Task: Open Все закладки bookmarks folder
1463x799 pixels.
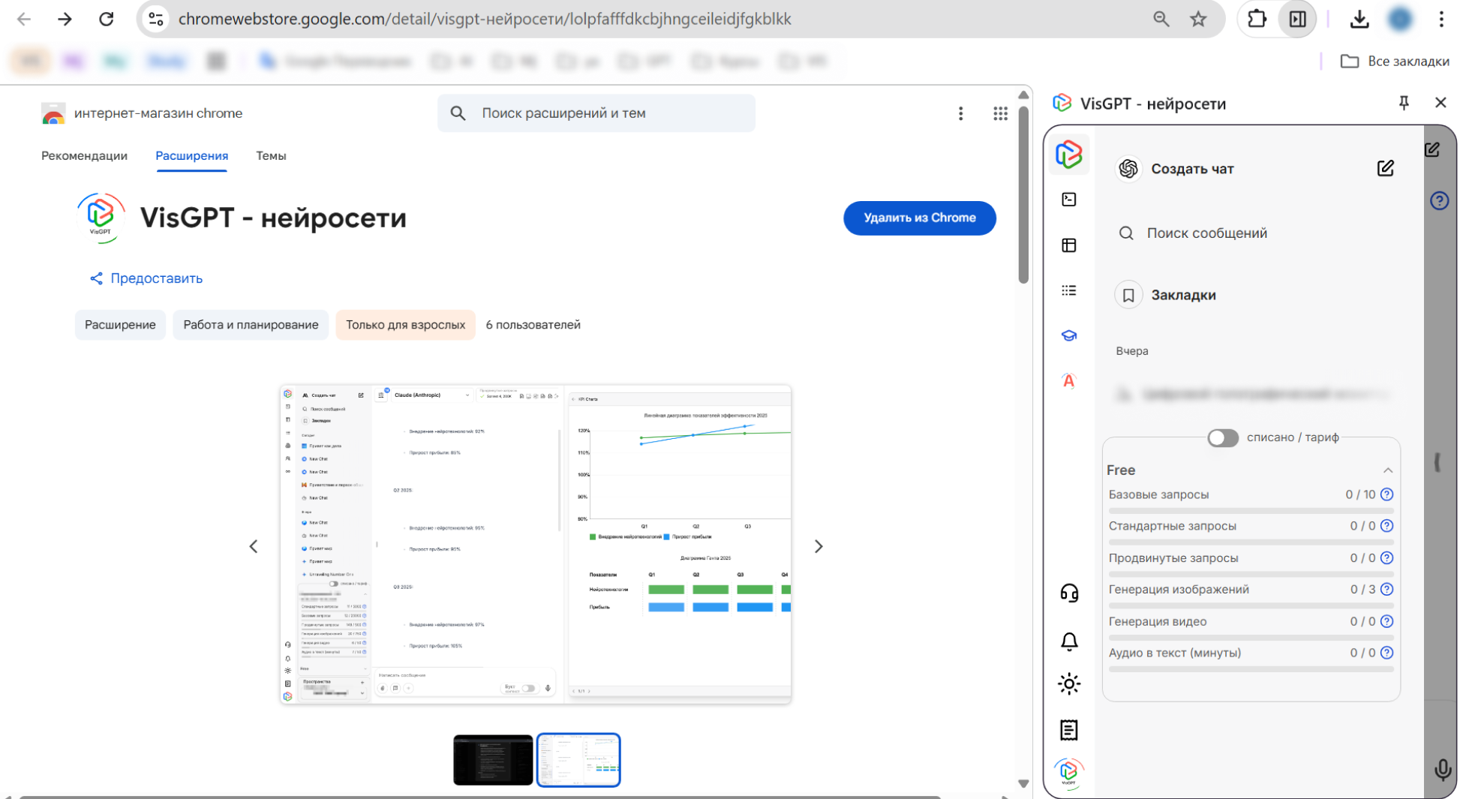Action: (1395, 62)
